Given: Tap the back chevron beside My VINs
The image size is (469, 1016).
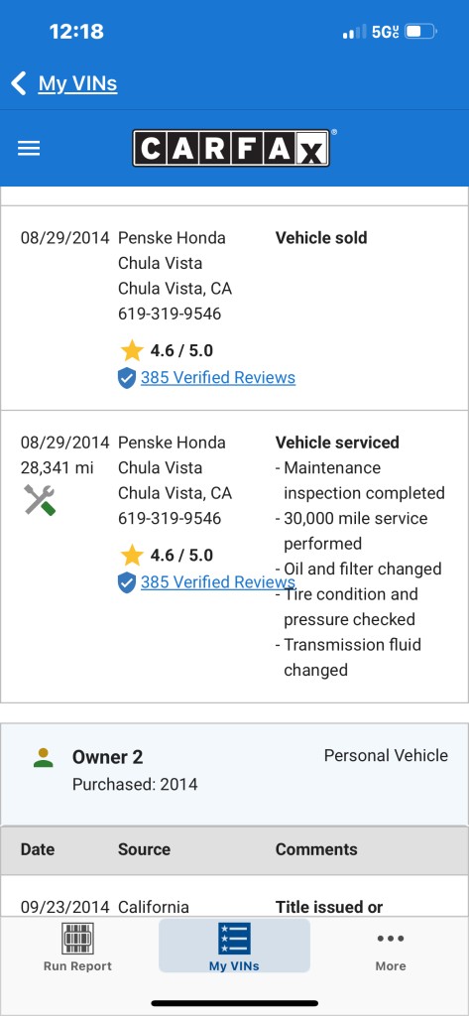Looking at the screenshot, I should pos(19,83).
